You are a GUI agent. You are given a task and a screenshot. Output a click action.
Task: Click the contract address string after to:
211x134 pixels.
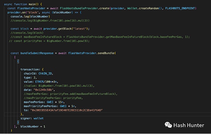[66, 110]
